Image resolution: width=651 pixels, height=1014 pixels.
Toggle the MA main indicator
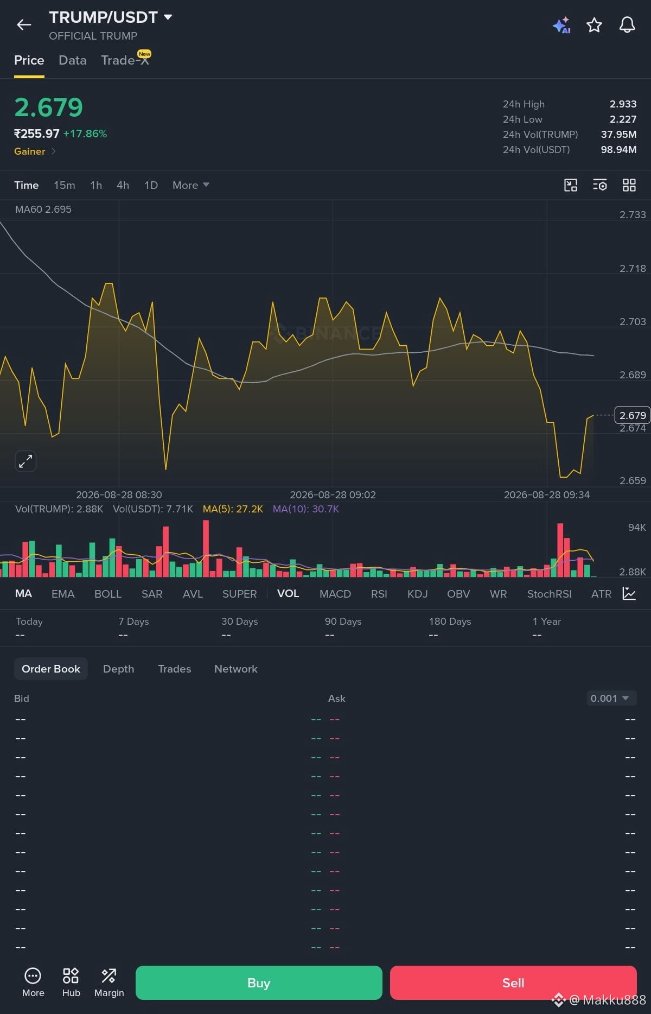click(23, 593)
